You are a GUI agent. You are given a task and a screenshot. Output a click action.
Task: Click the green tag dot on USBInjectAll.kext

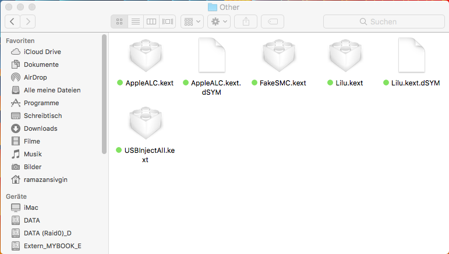(119, 151)
